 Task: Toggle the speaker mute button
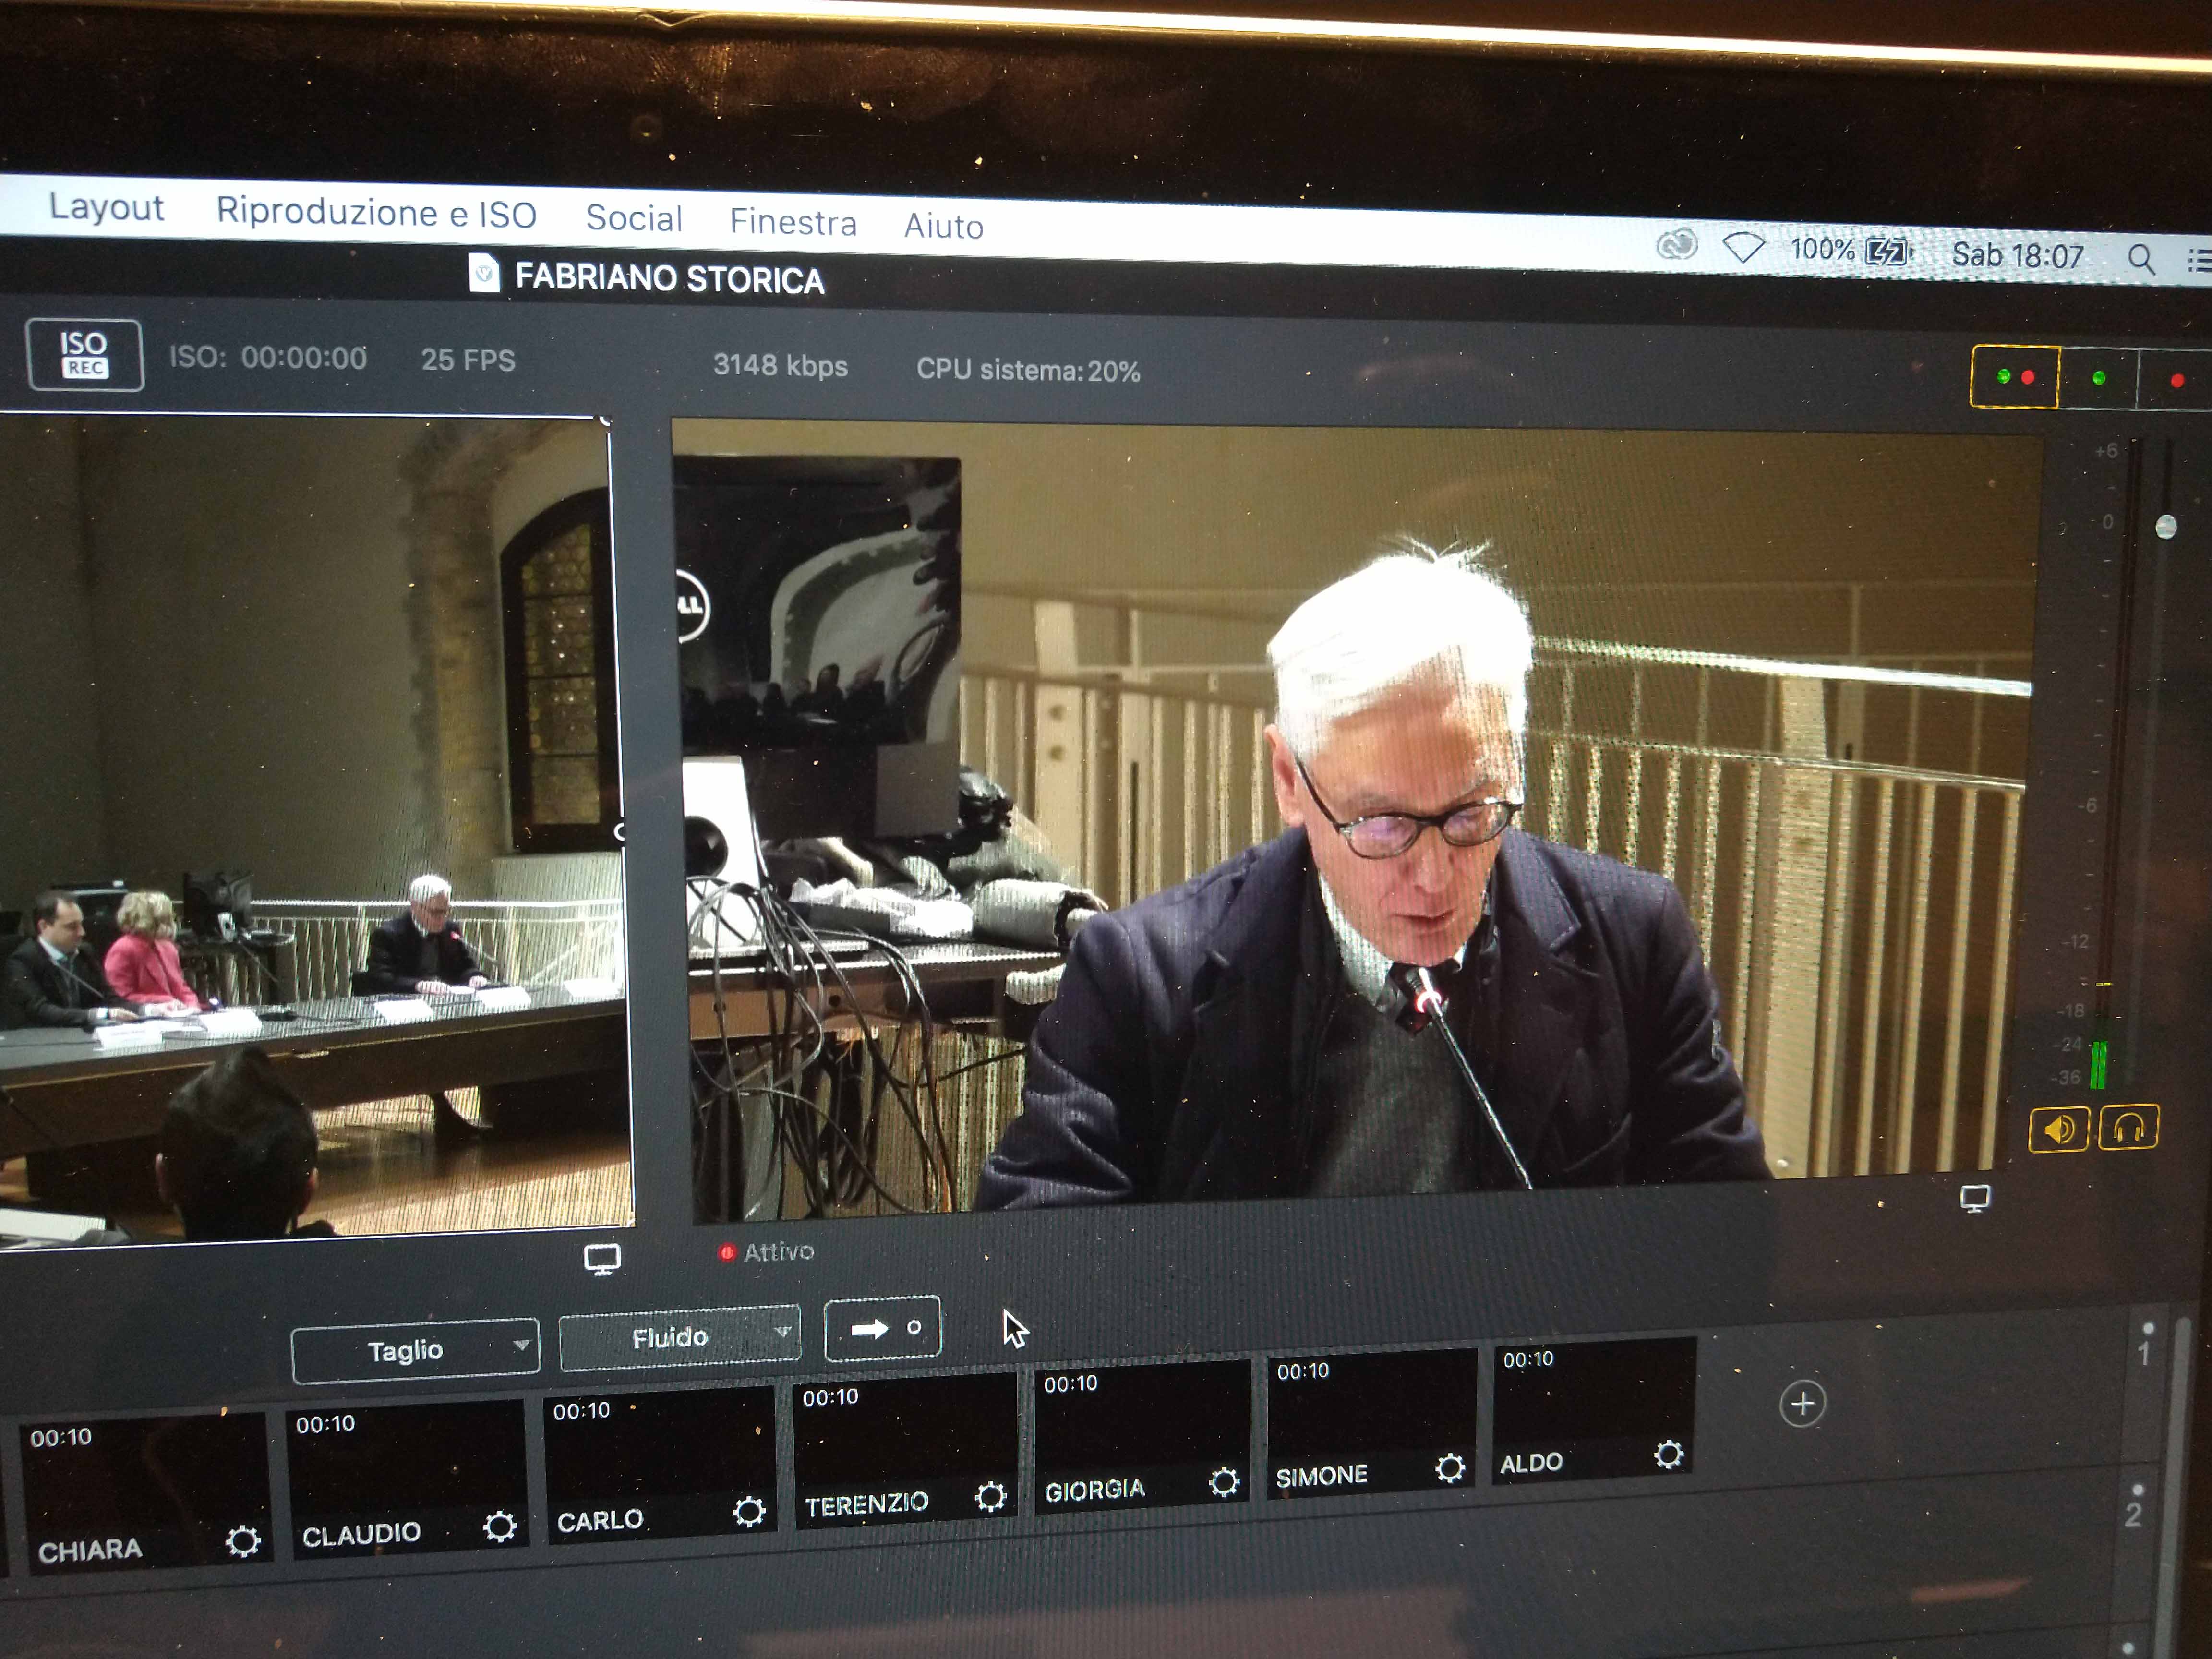(2058, 1130)
